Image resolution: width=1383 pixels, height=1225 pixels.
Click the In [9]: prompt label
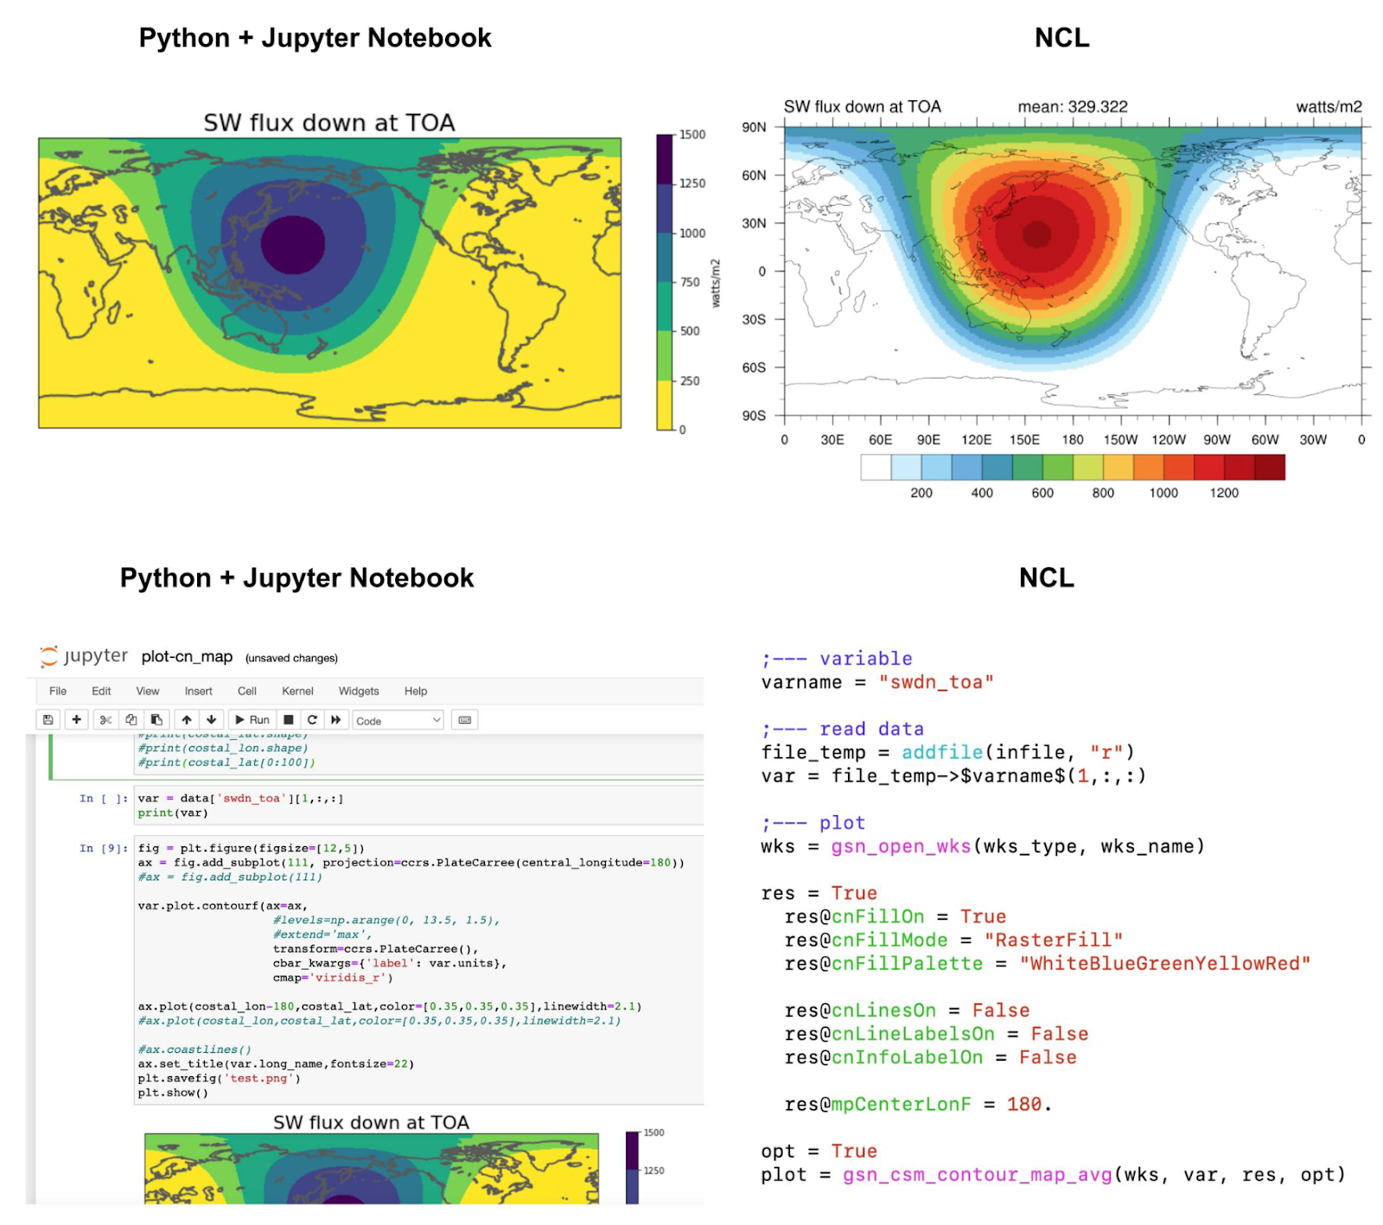104,848
